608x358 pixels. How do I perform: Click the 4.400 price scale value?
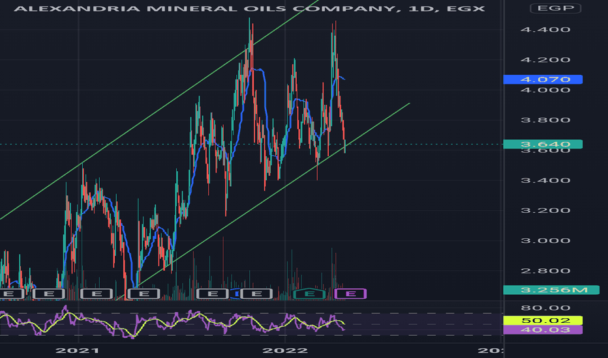tap(545, 30)
